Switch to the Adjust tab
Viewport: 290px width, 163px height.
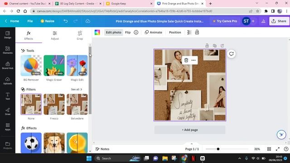click(55, 35)
